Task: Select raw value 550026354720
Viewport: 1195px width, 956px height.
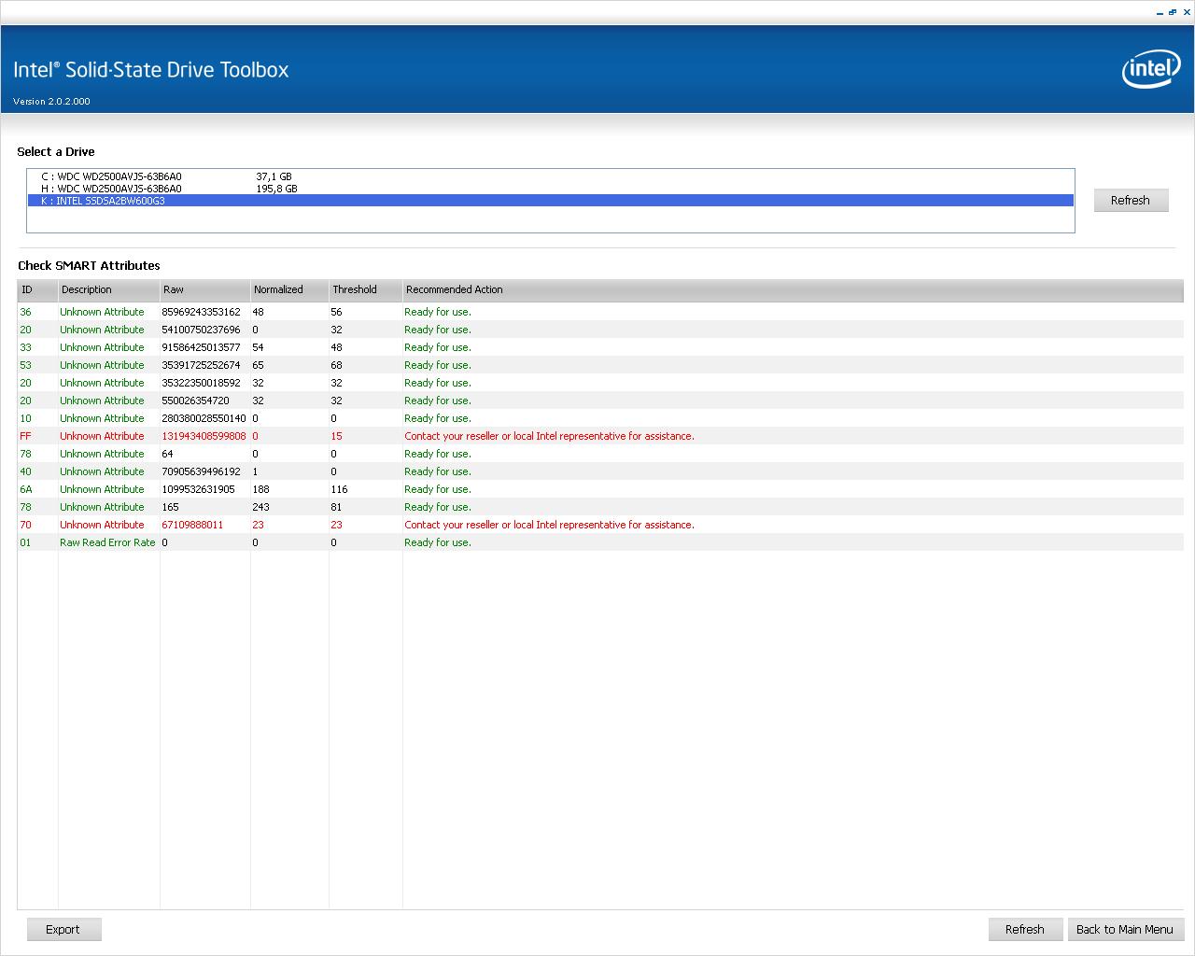Action: click(x=195, y=401)
